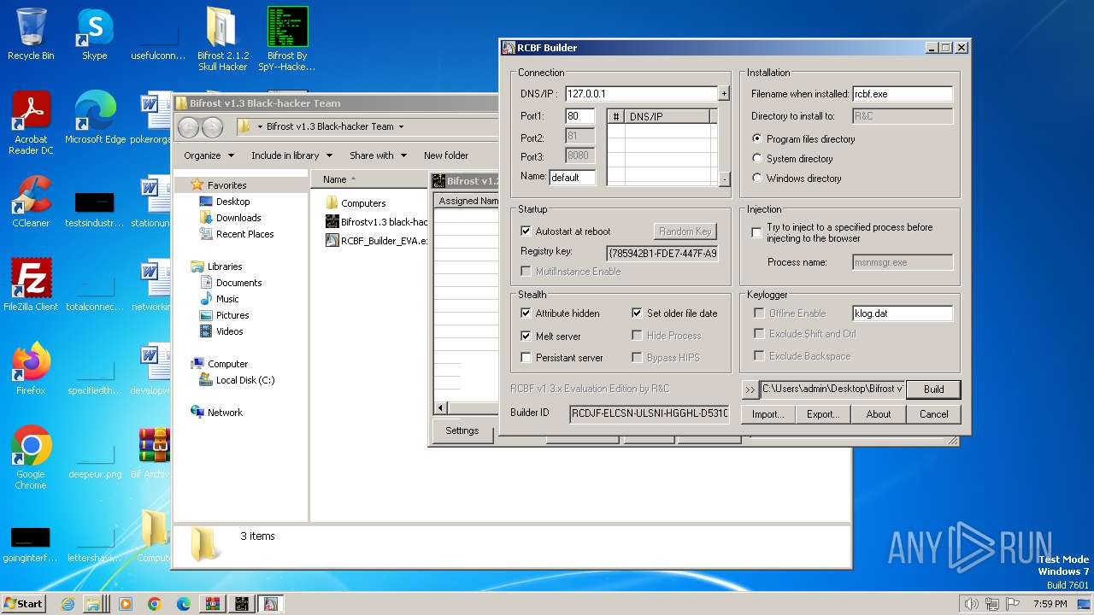Viewport: 1094px width, 615px height.
Task: Open Firefox desktop shortcut
Action: (31, 369)
